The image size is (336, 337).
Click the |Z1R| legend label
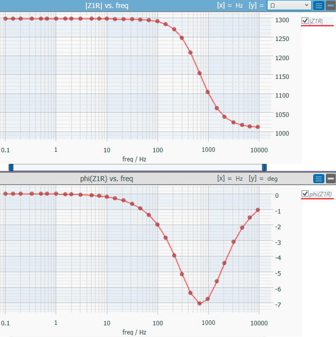point(316,21)
